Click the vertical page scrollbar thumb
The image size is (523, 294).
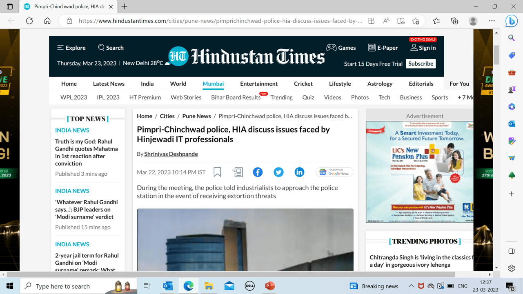point(496,55)
